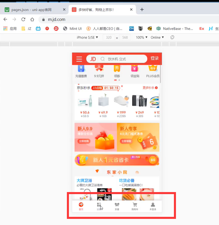Open 大牌卫浴 section heading
This screenshot has height=225, width=219.
point(84,180)
